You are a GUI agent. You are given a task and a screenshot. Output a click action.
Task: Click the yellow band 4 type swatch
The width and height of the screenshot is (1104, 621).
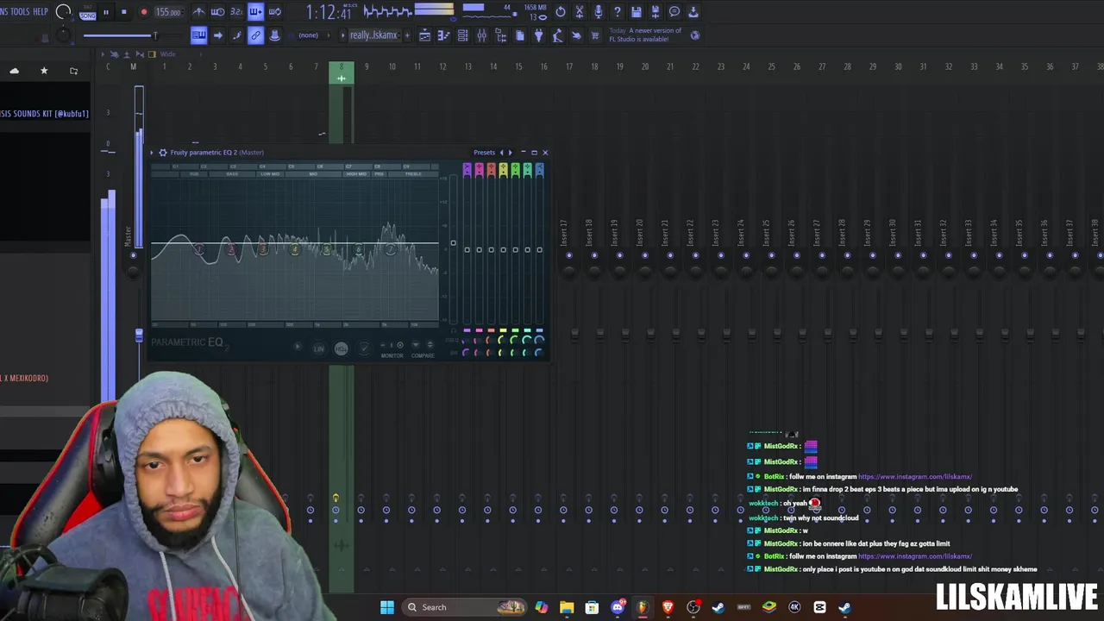pos(503,170)
